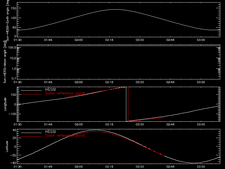Click the red latitude curve peak
The width and height of the screenshot is (225, 169).
[95, 132]
